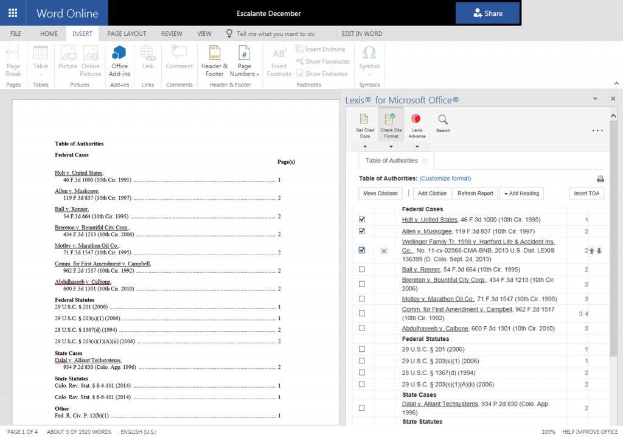This screenshot has height=437, width=623.
Task: Click EDIT IN WORD
Action: click(x=362, y=34)
